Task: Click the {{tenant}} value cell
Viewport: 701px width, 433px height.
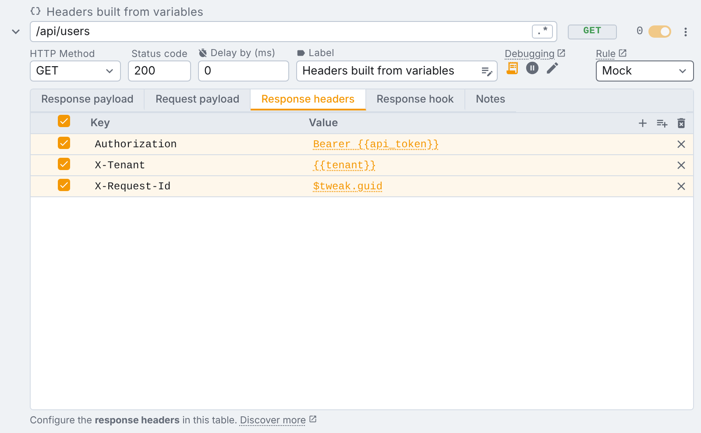Action: tap(344, 165)
